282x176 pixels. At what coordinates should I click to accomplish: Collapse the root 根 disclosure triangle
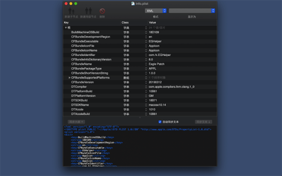[66, 28]
